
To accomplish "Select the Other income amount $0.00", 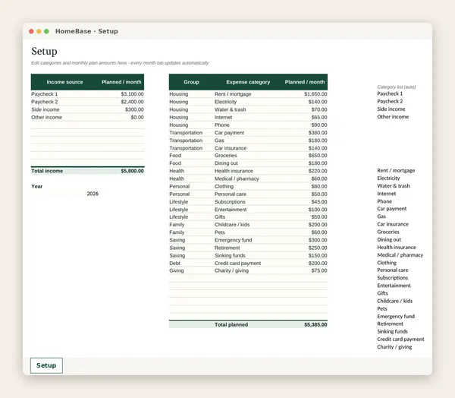I will click(x=137, y=117).
